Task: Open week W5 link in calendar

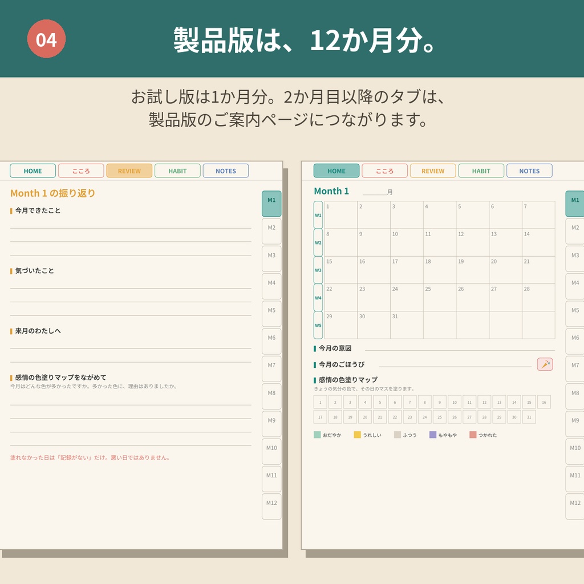Action: (x=318, y=325)
